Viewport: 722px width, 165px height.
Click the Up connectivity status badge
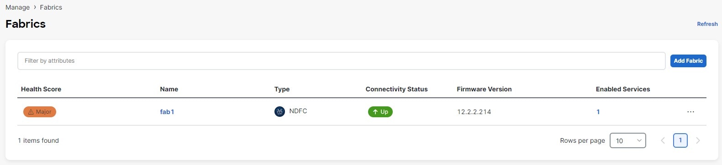[380, 112]
